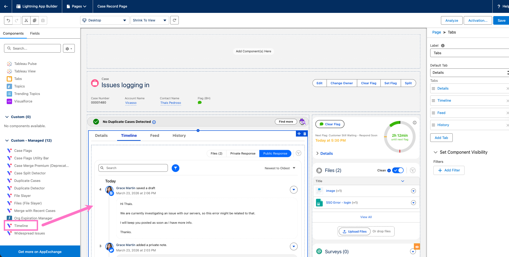Select the Files (2) toggle button
This screenshot has width=509, height=257.
pyautogui.click(x=217, y=153)
